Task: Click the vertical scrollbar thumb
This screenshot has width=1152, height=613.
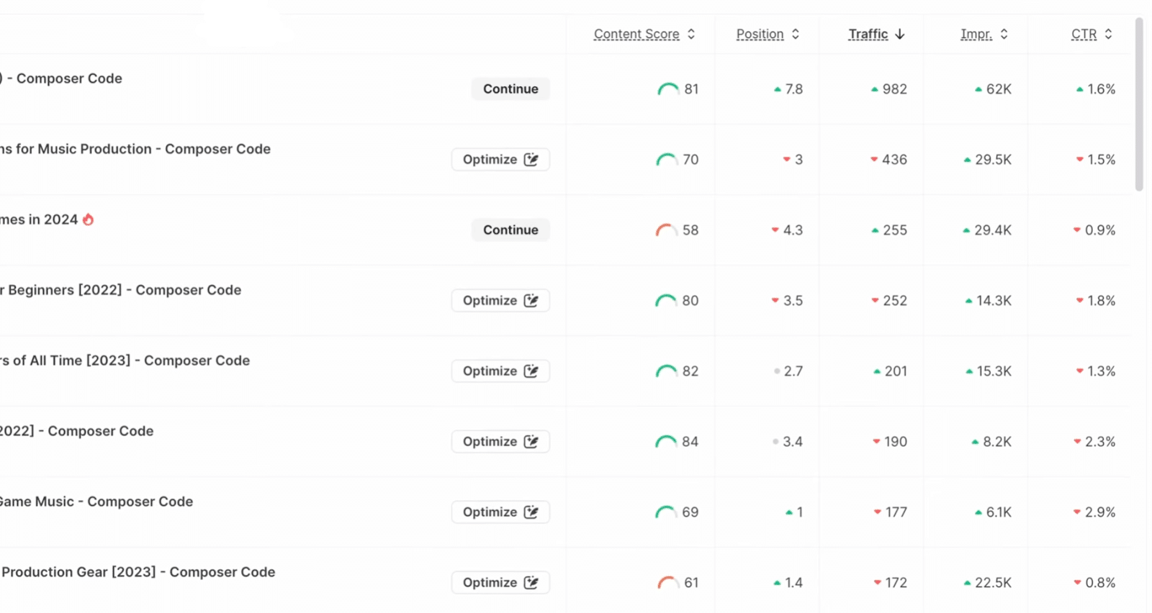Action: (1139, 104)
